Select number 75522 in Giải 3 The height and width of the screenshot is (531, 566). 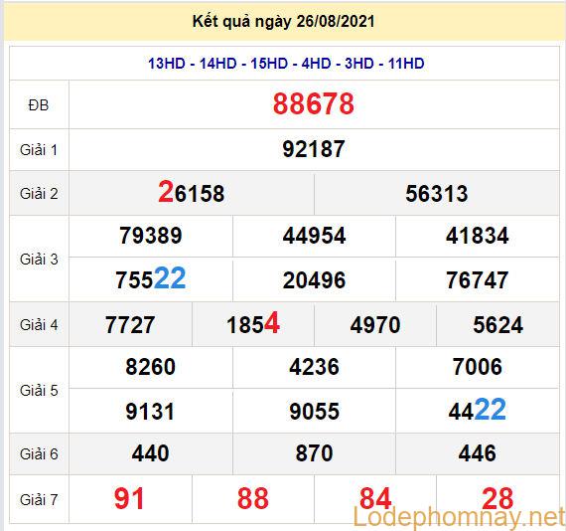tap(151, 278)
